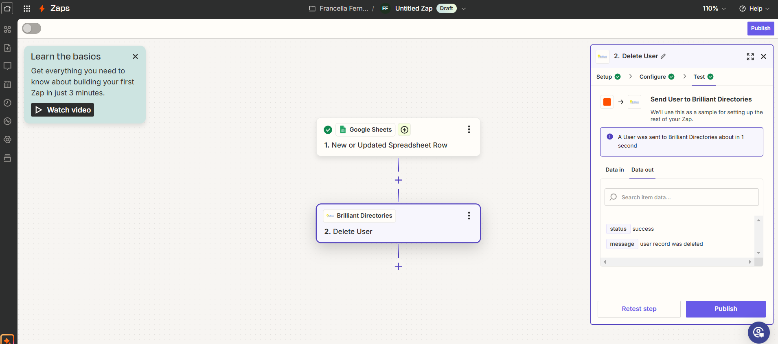778x344 pixels.
Task: Focus the Search item data field
Action: click(x=682, y=197)
